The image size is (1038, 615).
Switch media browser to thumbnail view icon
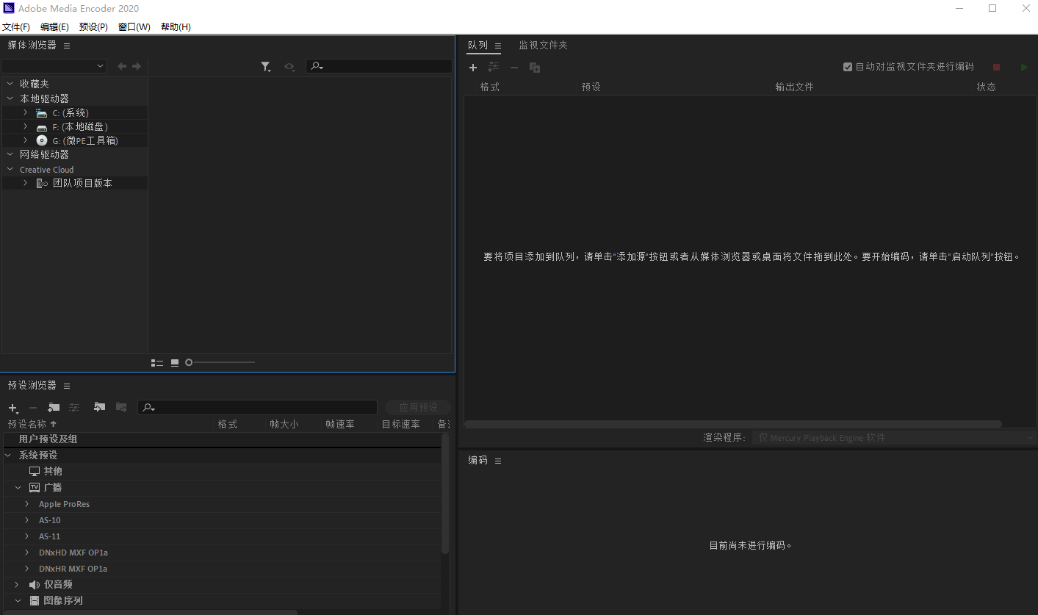[175, 362]
